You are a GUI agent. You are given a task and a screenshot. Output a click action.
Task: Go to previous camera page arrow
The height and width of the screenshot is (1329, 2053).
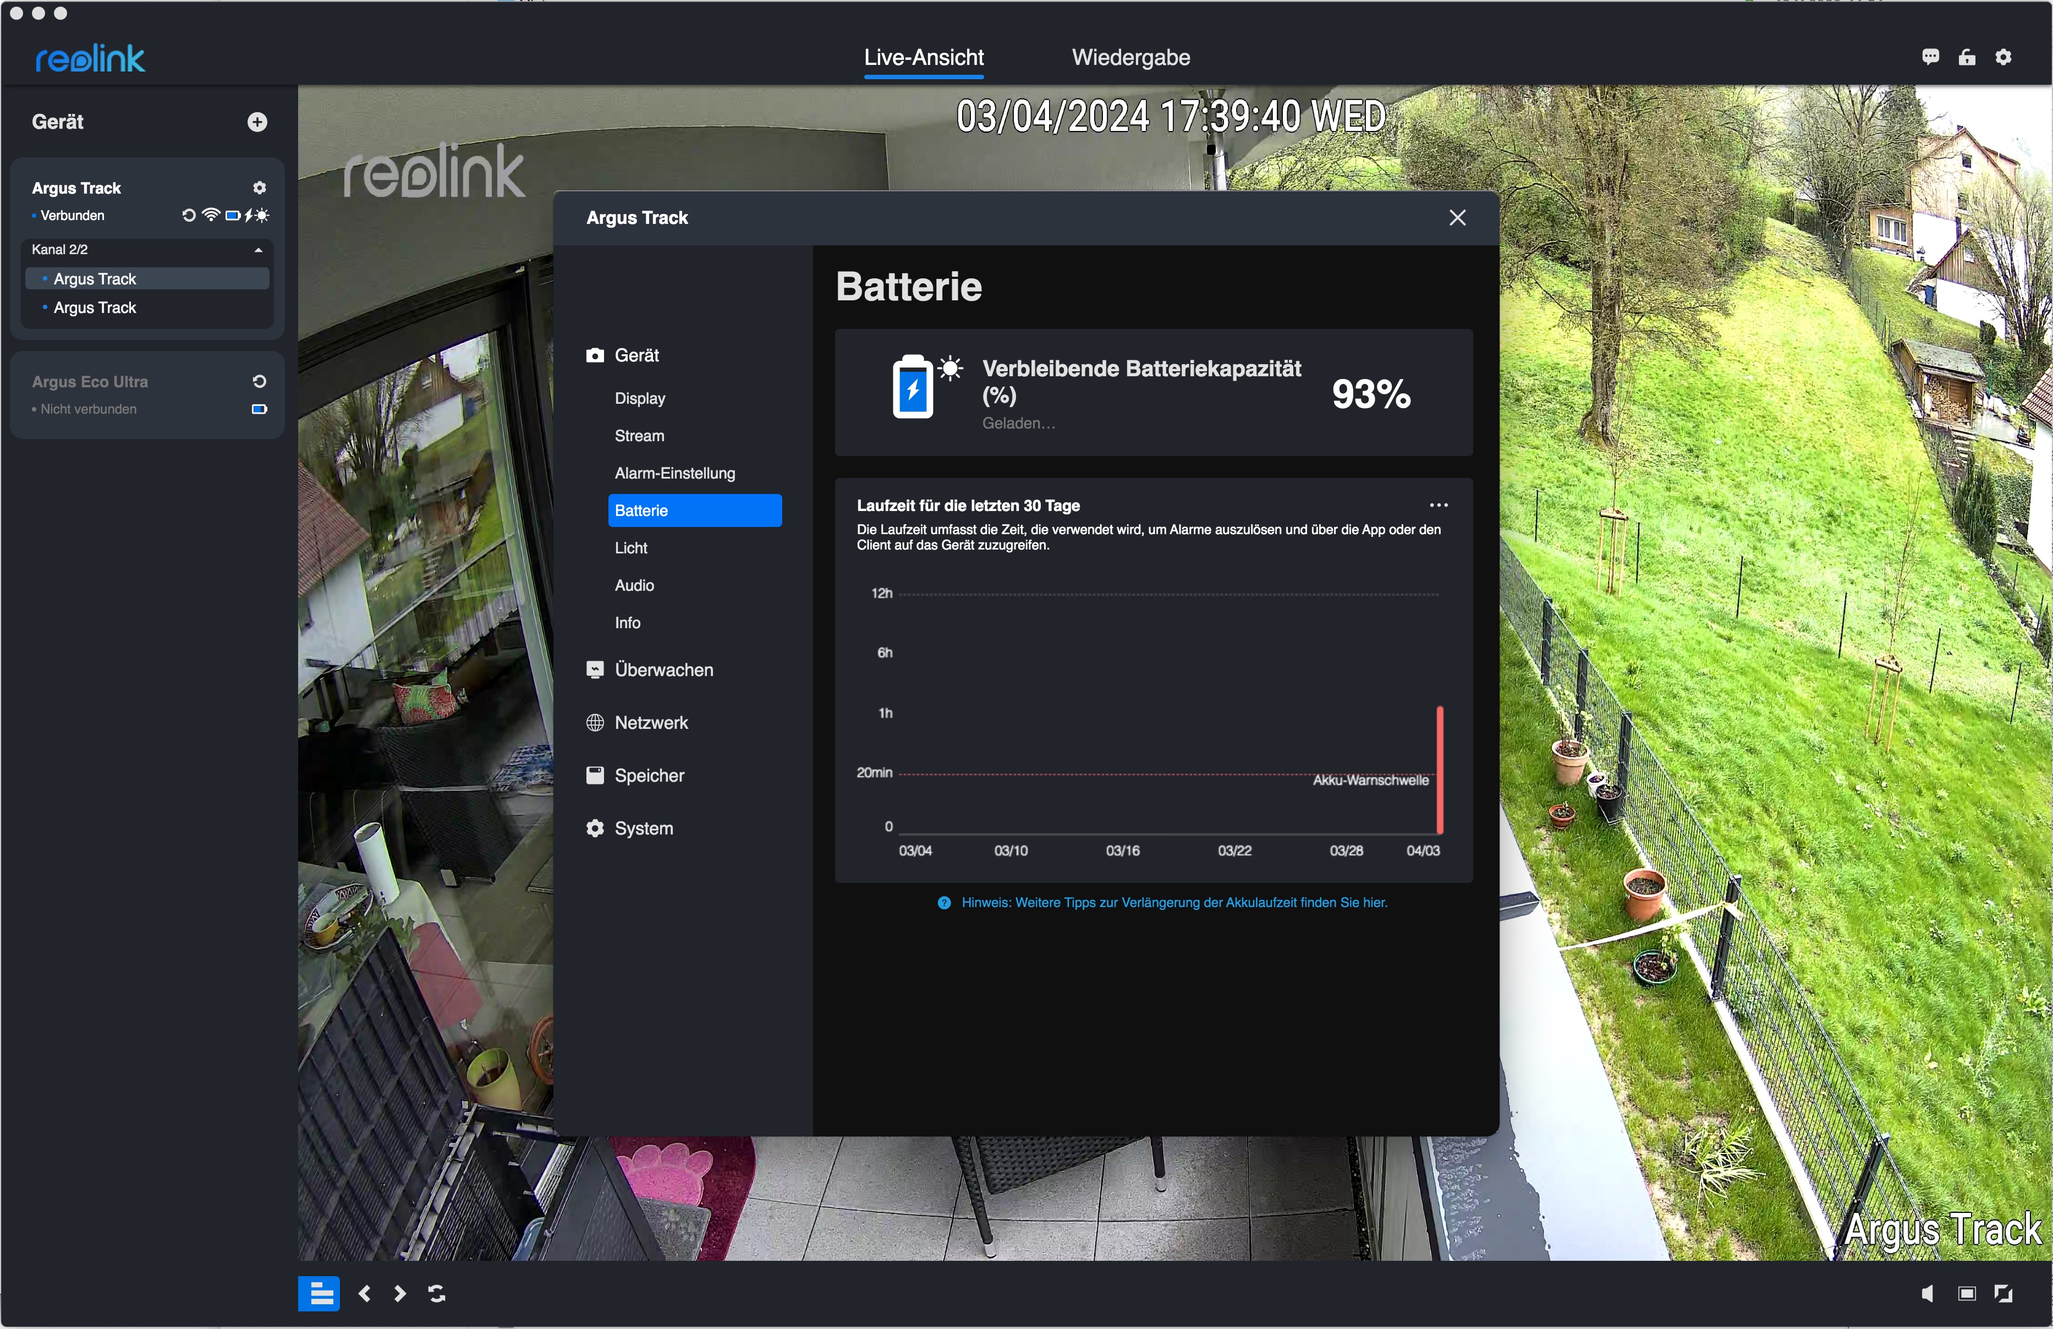364,1293
